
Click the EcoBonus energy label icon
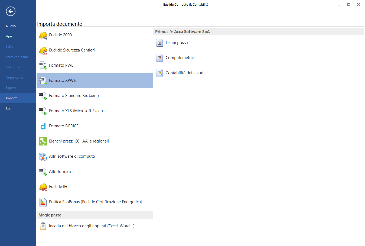43,202
